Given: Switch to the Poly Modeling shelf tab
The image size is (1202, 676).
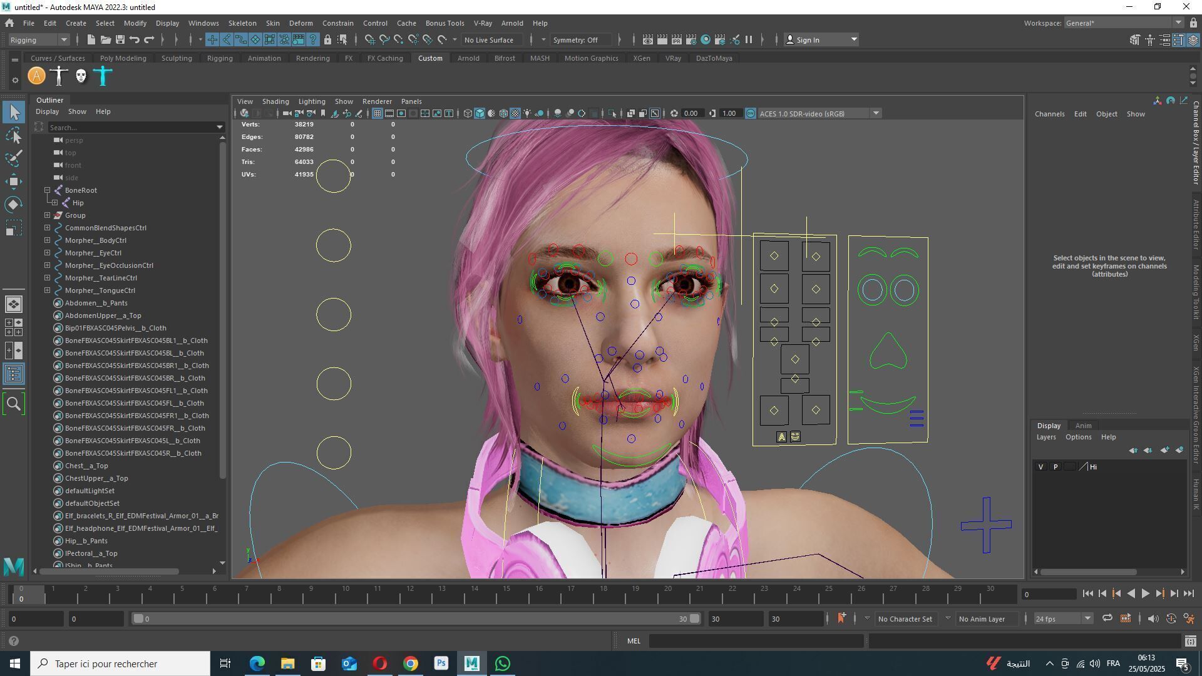Looking at the screenshot, I should [x=123, y=58].
